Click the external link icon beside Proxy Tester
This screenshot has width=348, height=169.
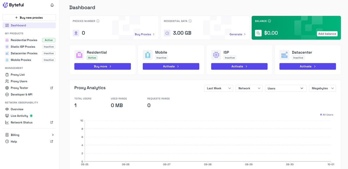click(x=52, y=88)
